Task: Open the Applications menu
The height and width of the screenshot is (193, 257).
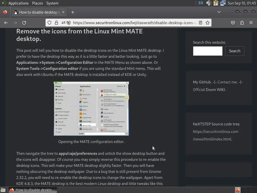Action: [18, 3]
